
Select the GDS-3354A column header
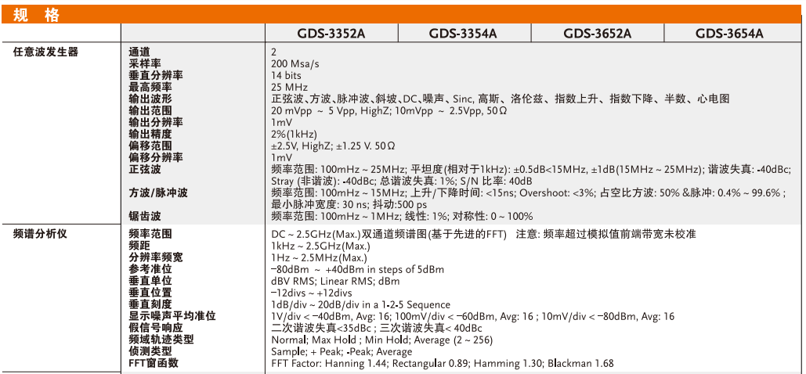(x=463, y=34)
